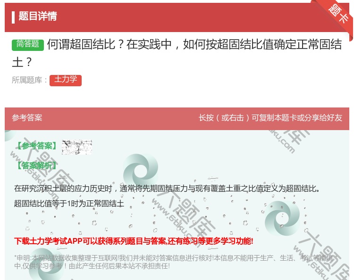354x280 pixels.
Task: Click the 题卡 corner ribbon
Action: pyautogui.click(x=338, y=15)
